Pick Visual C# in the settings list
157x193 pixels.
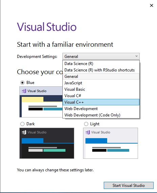pyautogui.click(x=101, y=96)
